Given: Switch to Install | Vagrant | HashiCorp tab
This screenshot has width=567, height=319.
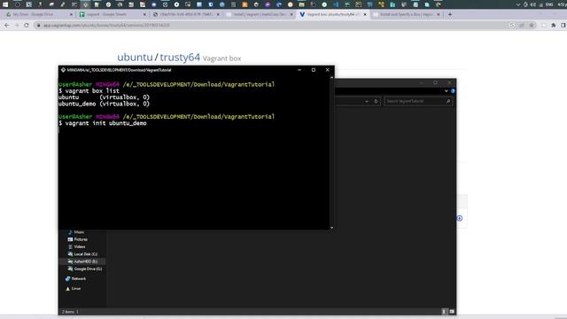Looking at the screenshot, I should (x=259, y=14).
